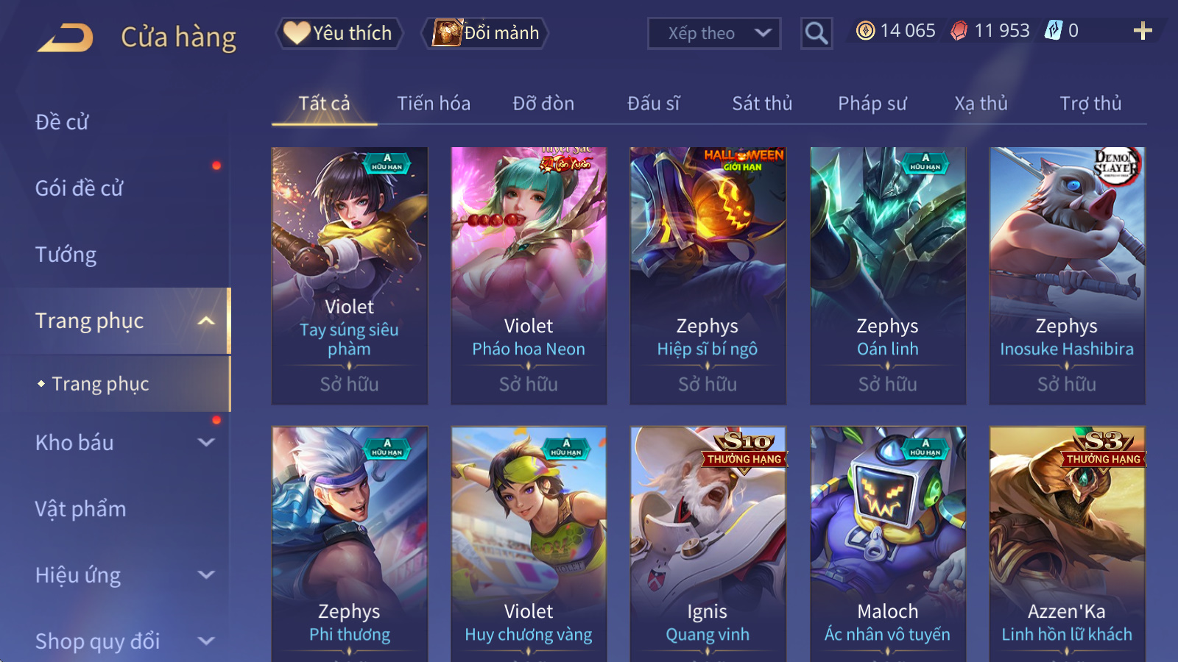The image size is (1178, 662).
Task: Expand the Shop quy đổi section
Action: pos(206,641)
